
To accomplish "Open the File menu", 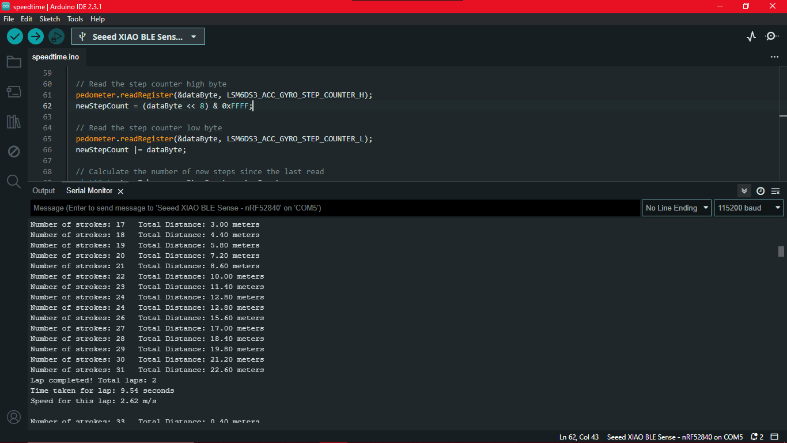I will point(9,19).
